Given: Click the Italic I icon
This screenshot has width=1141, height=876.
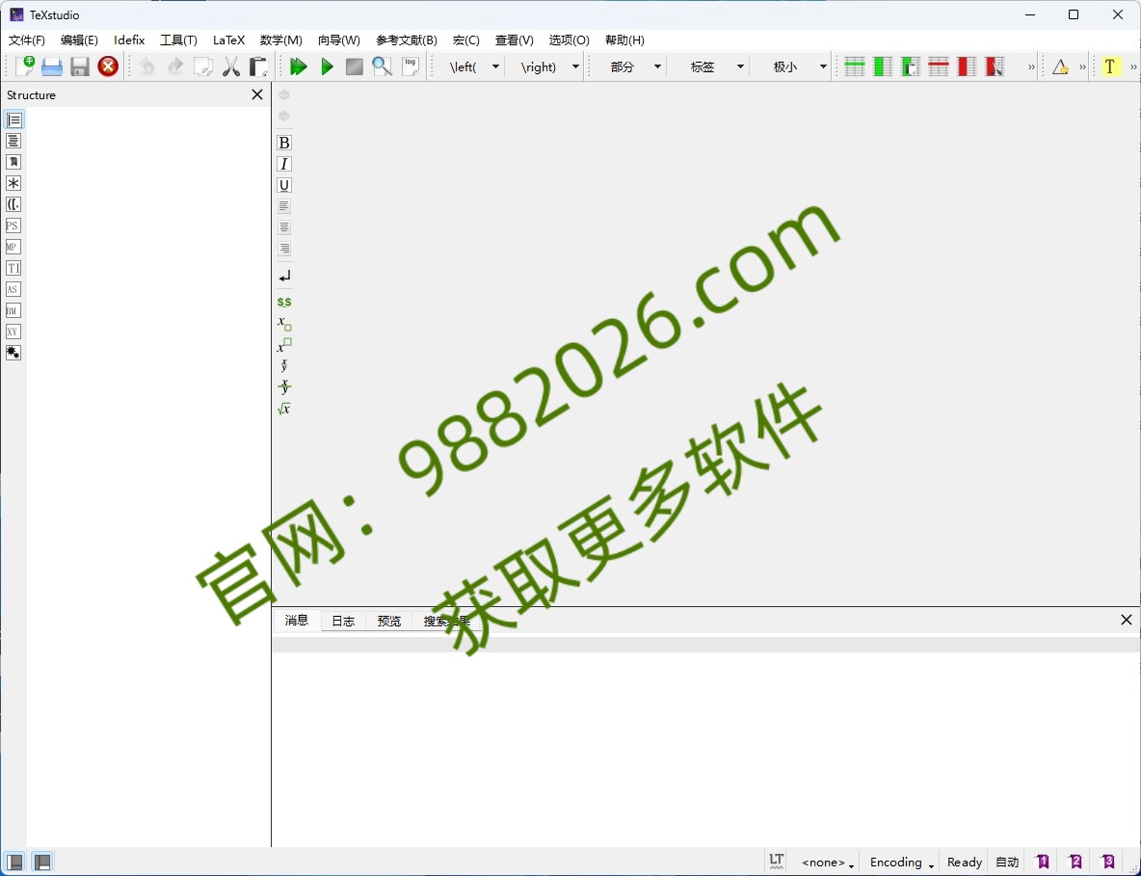Looking at the screenshot, I should pyautogui.click(x=284, y=164).
